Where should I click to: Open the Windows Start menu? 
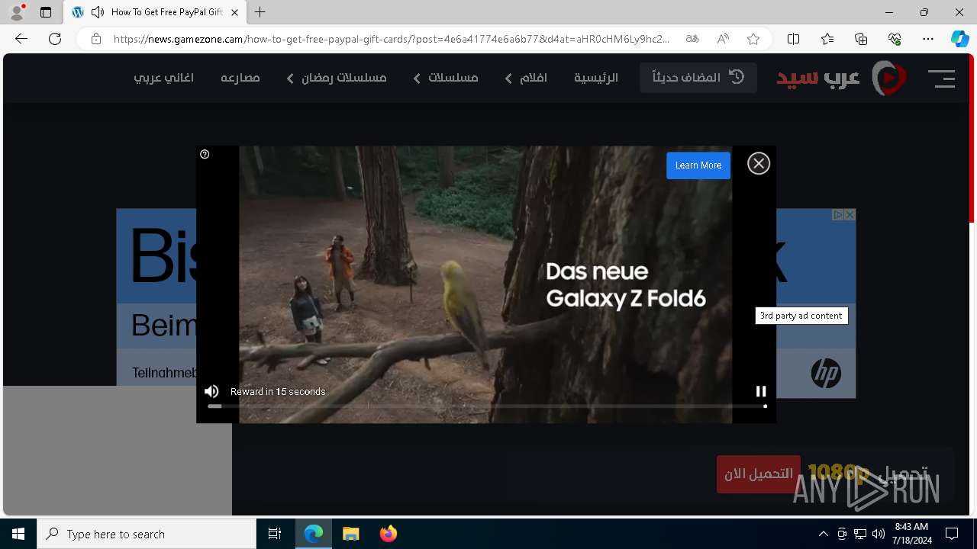(18, 534)
